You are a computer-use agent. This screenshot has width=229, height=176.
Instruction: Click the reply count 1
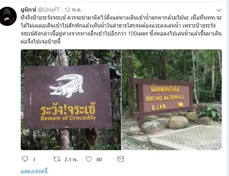click(x=34, y=160)
